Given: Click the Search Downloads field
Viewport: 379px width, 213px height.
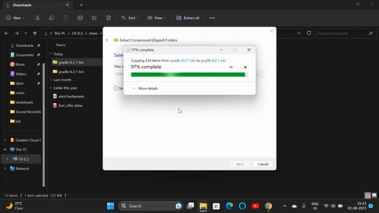Looking at the screenshot, I should tap(346, 33).
